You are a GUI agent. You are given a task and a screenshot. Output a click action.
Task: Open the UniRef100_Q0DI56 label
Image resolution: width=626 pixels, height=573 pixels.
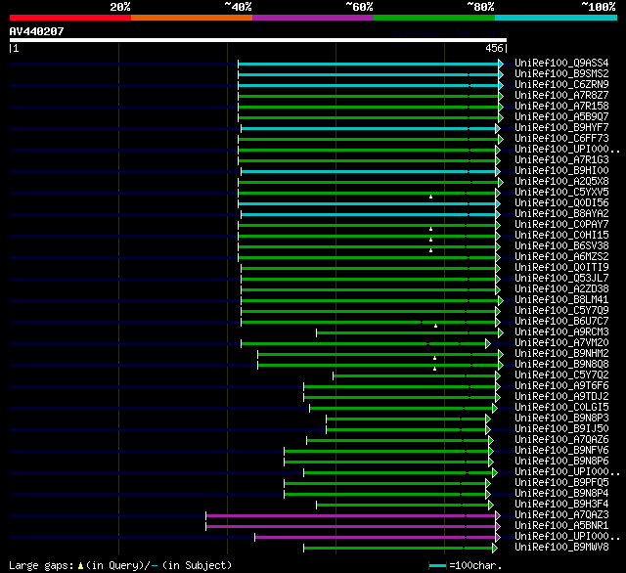click(561, 203)
